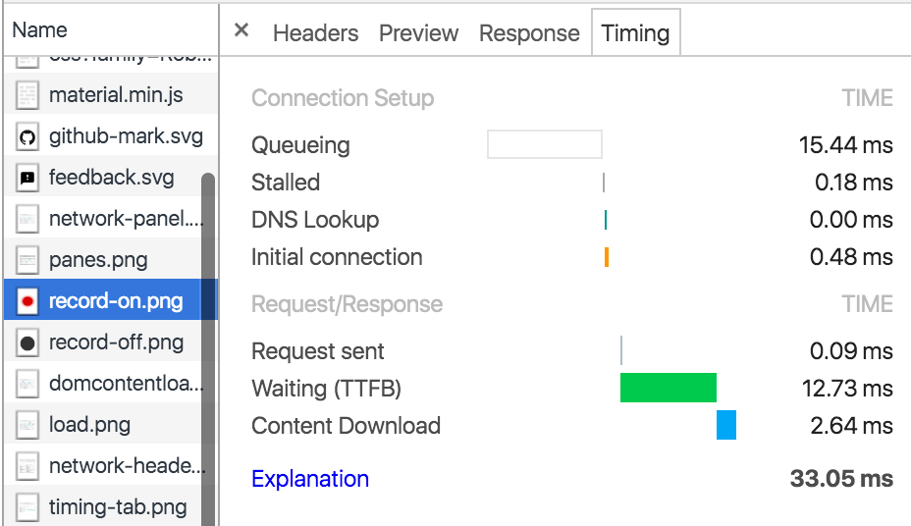Image resolution: width=911 pixels, height=526 pixels.
Task: Open the Preview tab
Action: (x=418, y=33)
